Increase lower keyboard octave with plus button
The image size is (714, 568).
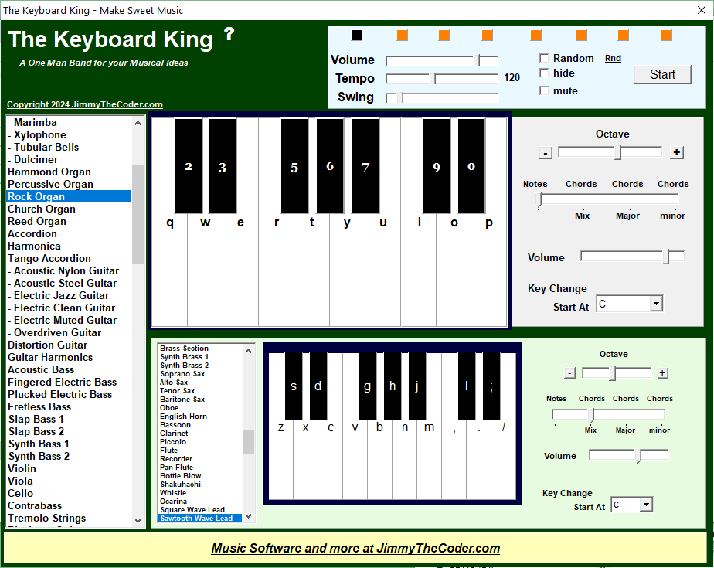(662, 373)
